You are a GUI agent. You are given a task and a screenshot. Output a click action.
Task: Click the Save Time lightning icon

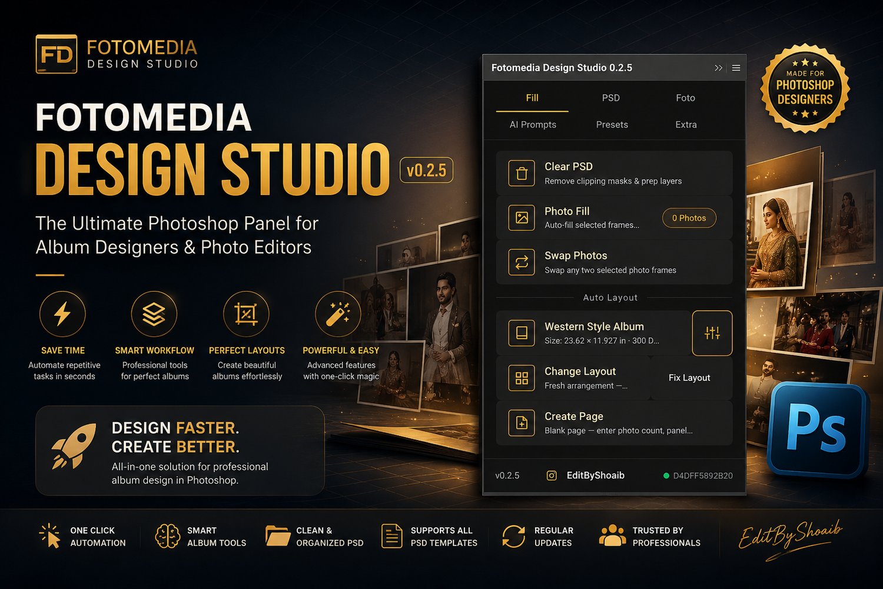62,313
